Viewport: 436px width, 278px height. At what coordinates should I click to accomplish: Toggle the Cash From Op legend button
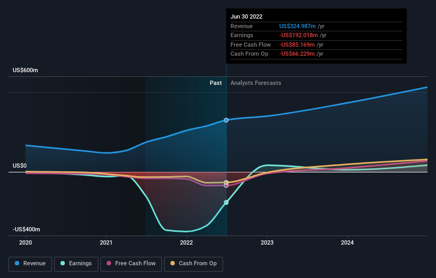point(193,264)
